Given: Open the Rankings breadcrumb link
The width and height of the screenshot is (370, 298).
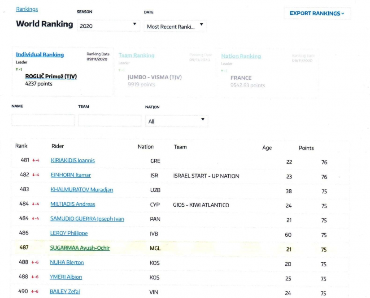Looking at the screenshot, I should (x=27, y=9).
